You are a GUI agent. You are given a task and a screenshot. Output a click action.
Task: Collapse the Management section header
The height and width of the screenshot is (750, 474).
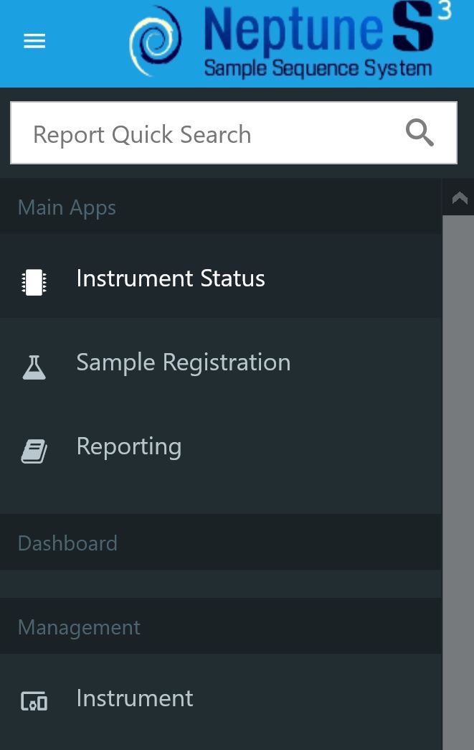pos(79,627)
